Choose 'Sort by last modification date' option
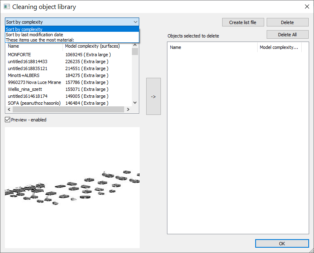 click(x=34, y=35)
